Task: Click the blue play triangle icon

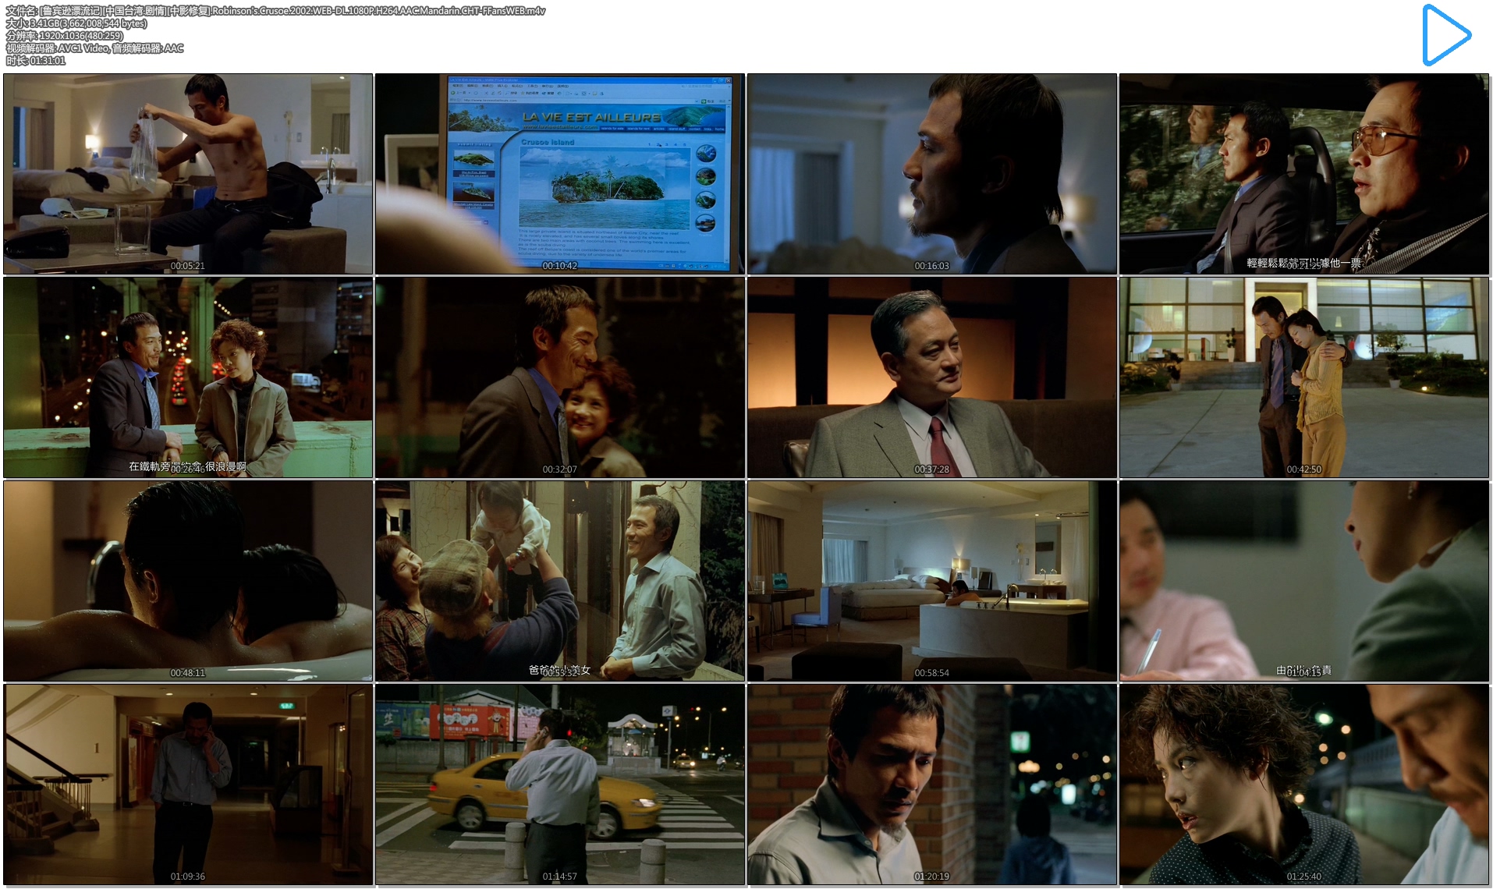Action: click(x=1445, y=35)
